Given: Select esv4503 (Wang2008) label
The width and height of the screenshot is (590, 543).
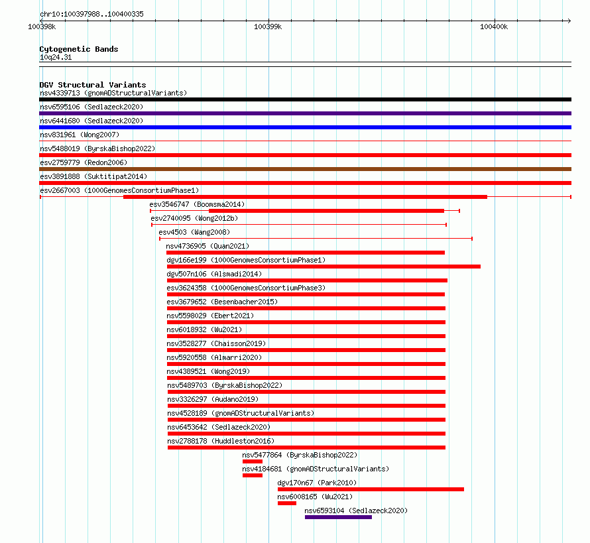Looking at the screenshot, I should click(x=194, y=232).
